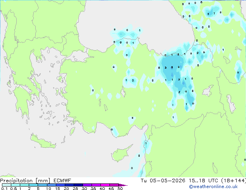Click the 0.5–1 mm legend swatch
Image resolution: width=246 pixels, height=190 pixels.
[x=16, y=185]
